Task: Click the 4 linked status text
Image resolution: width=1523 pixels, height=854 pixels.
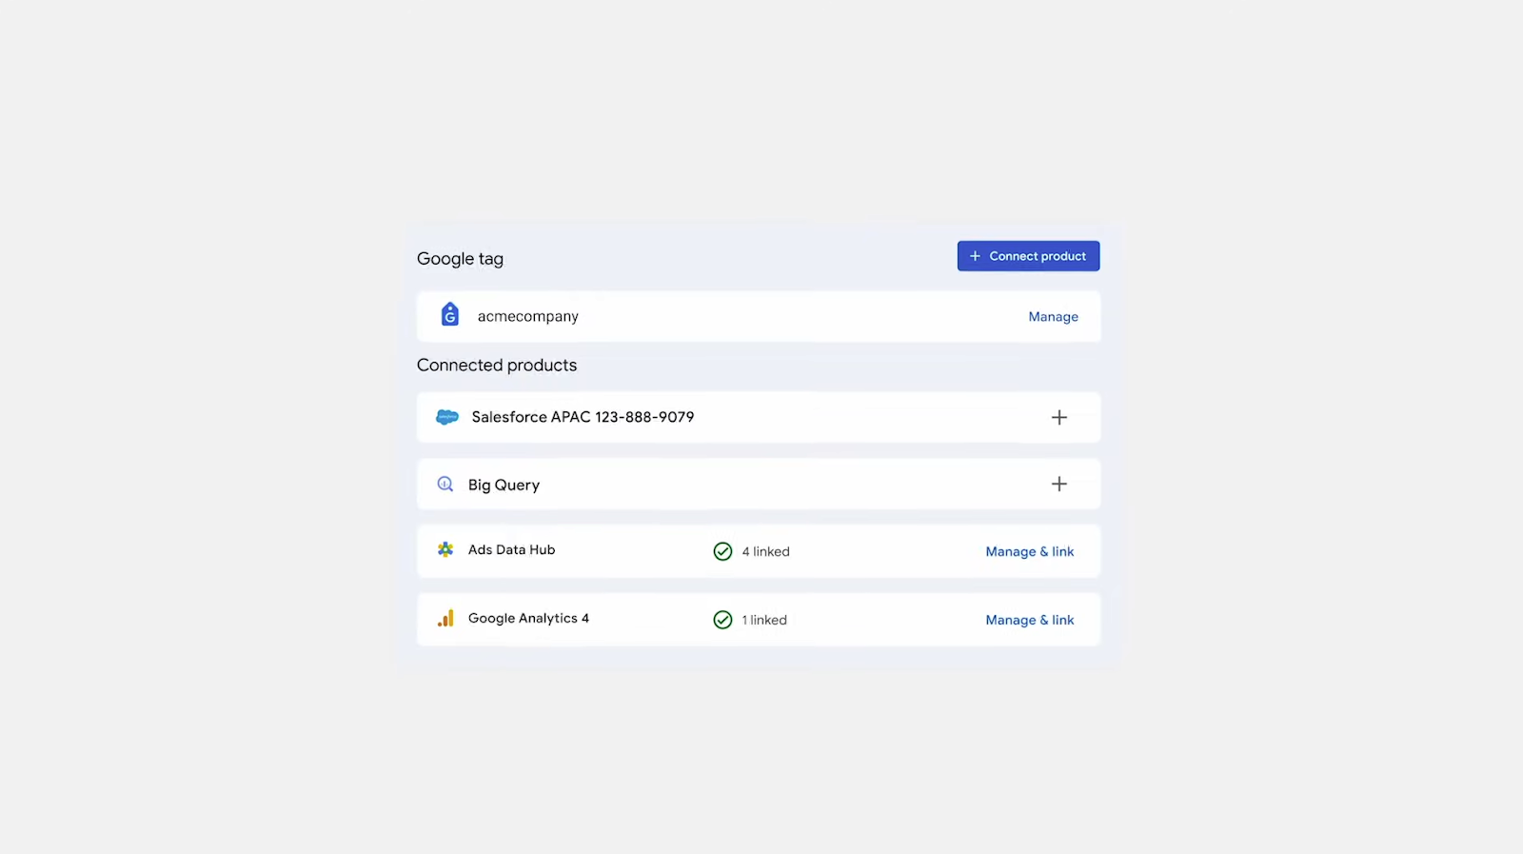Action: coord(765,551)
